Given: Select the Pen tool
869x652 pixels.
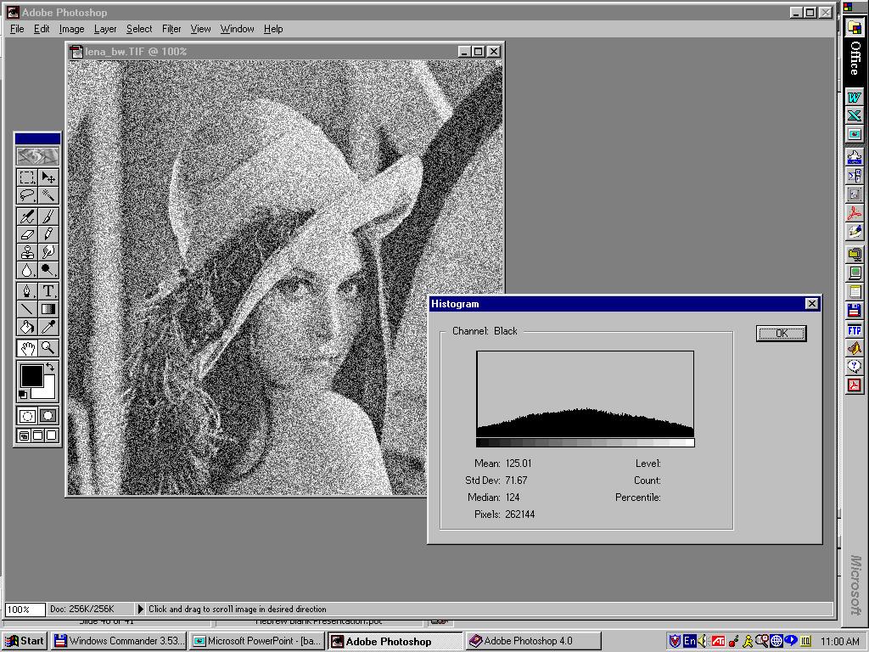Looking at the screenshot, I should click(26, 291).
